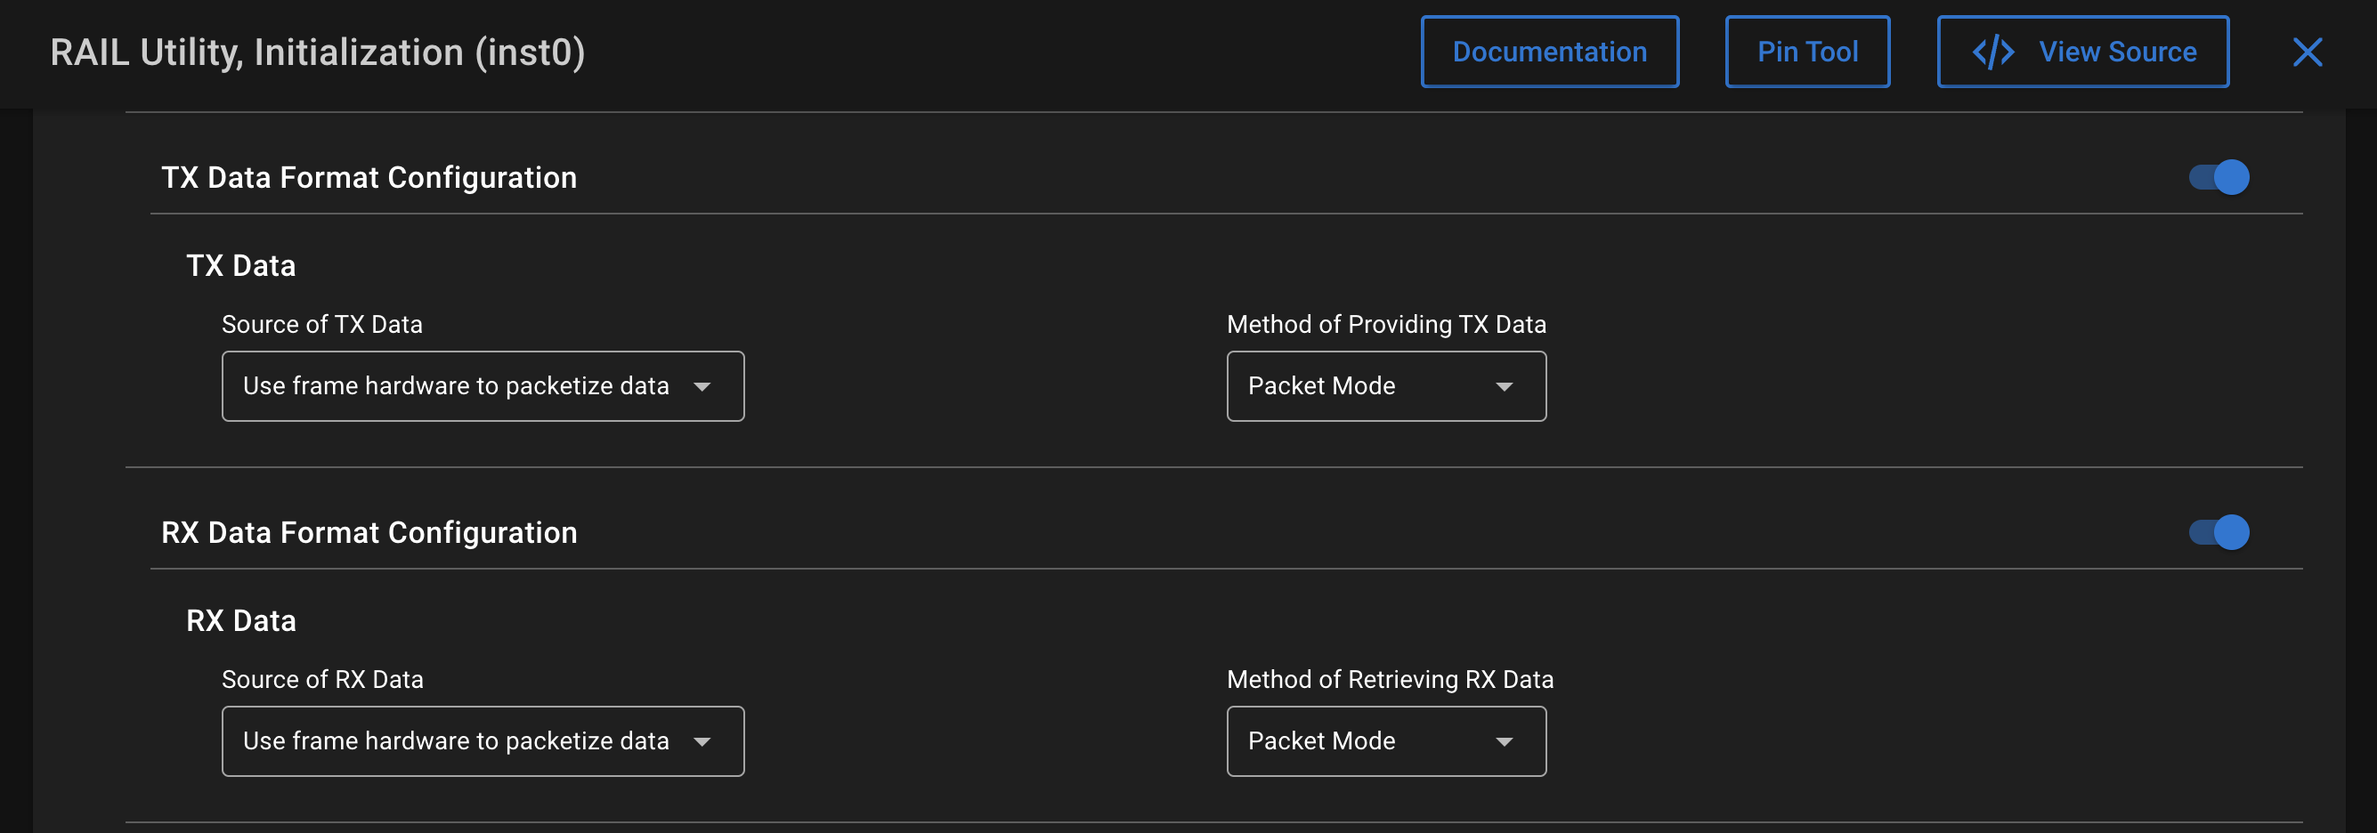Click the RX Data section heading
The width and height of the screenshot is (2377, 833).
(x=242, y=619)
